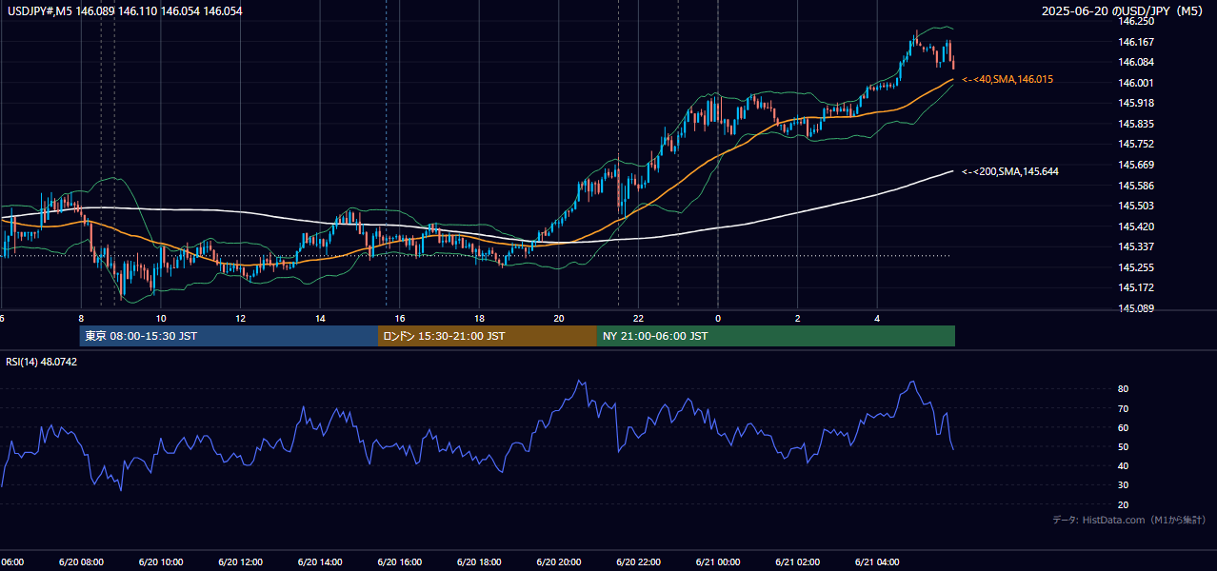Click price axis value 145.835
1217x571 pixels.
(1136, 124)
